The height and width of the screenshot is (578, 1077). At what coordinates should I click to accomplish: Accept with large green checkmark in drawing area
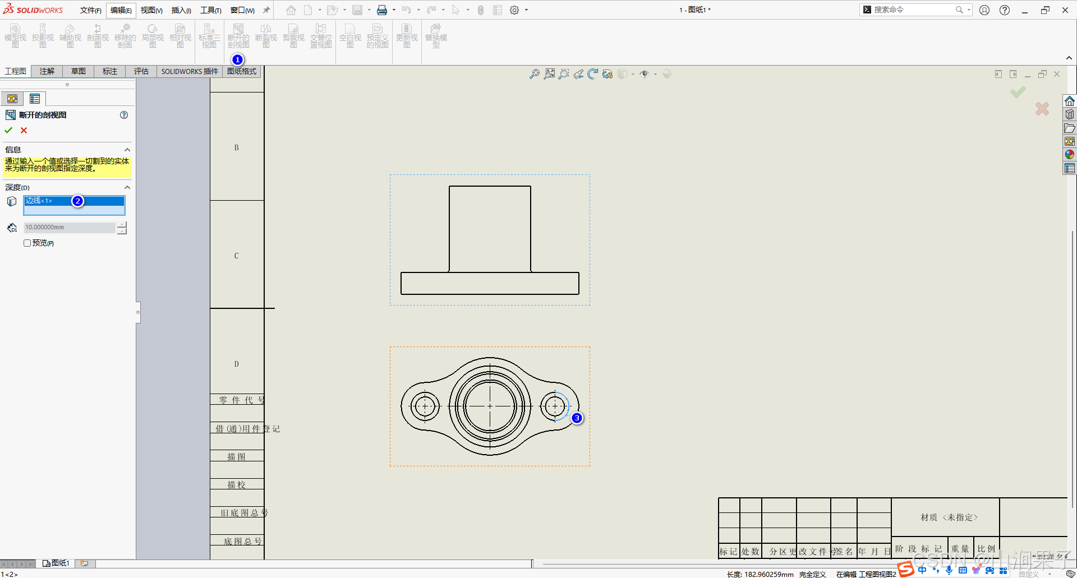[x=1018, y=92]
